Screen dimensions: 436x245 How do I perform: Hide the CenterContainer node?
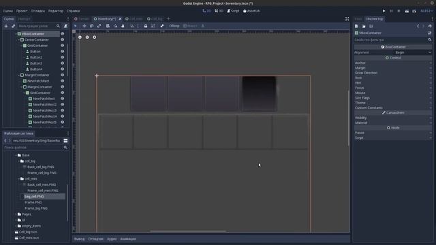(62, 39)
